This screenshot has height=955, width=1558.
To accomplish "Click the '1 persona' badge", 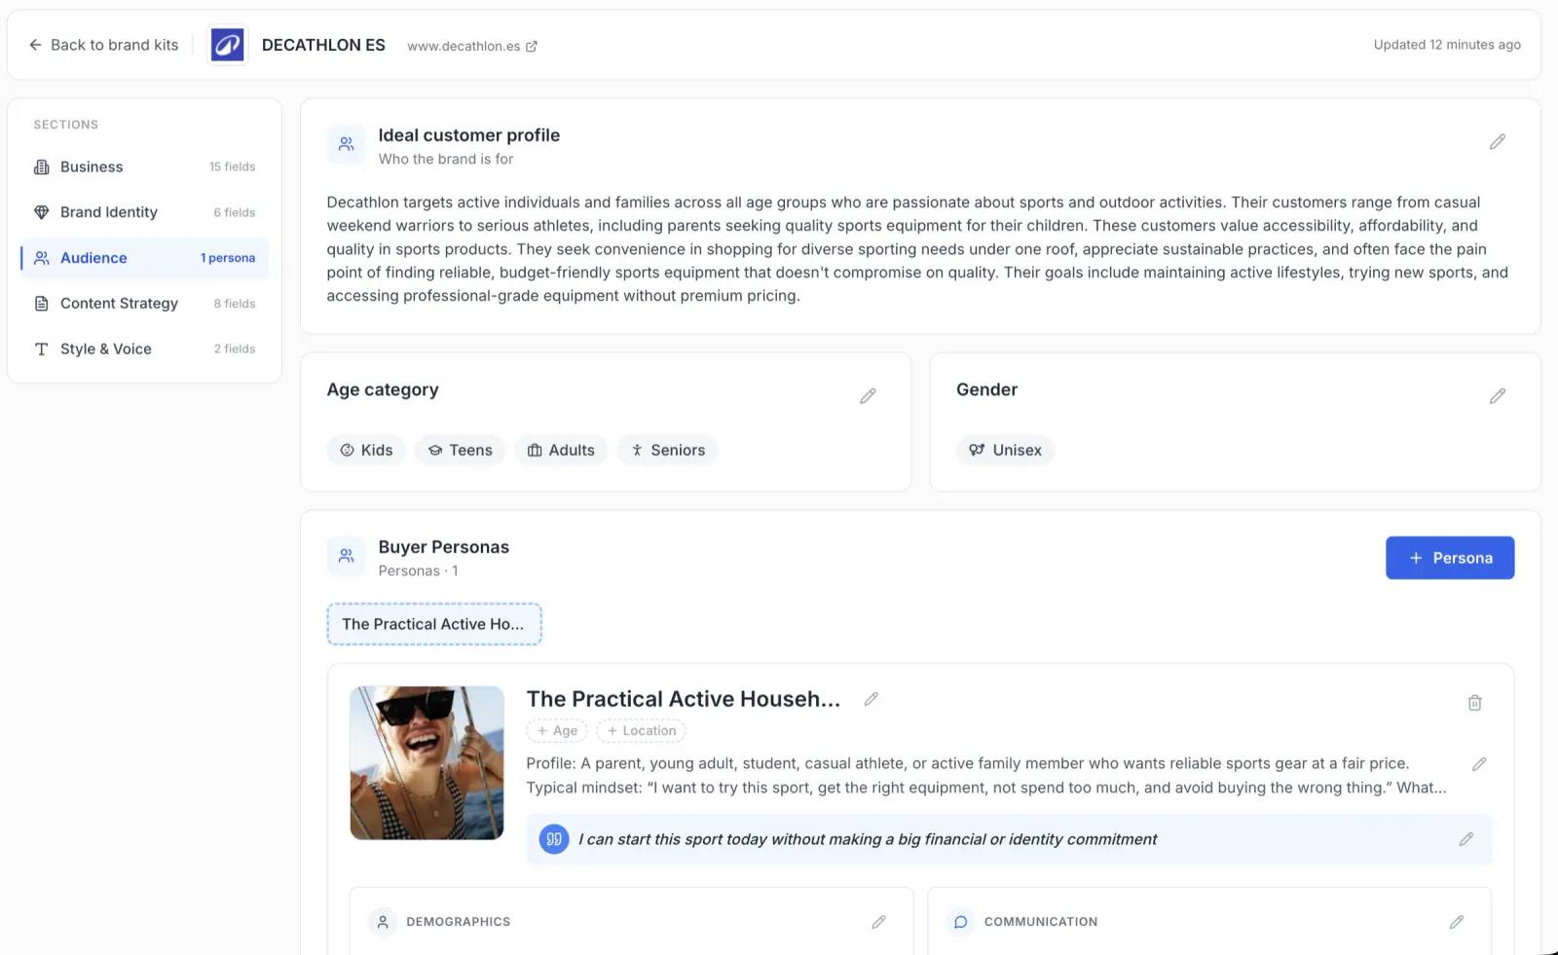I will (228, 258).
